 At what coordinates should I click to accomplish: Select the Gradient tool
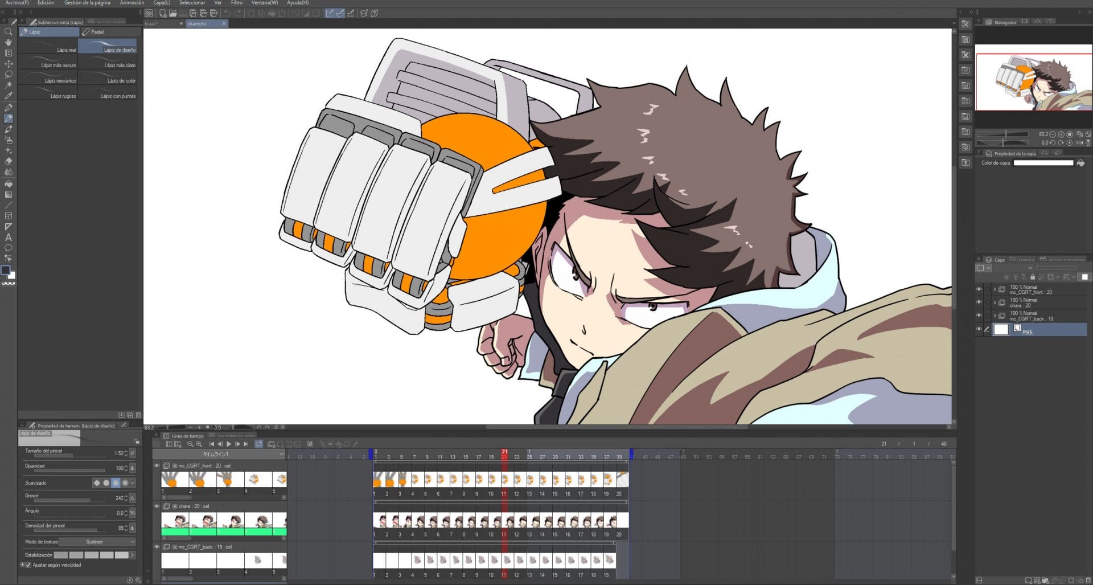point(9,195)
